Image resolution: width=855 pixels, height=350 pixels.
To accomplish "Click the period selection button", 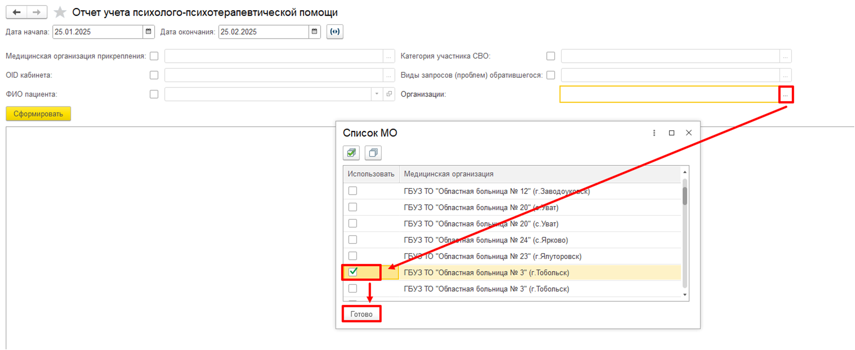I will coord(335,32).
